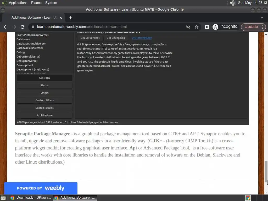Click the scrollbar up arrow
Screen dimensions: 268x201
[x=266, y=34]
